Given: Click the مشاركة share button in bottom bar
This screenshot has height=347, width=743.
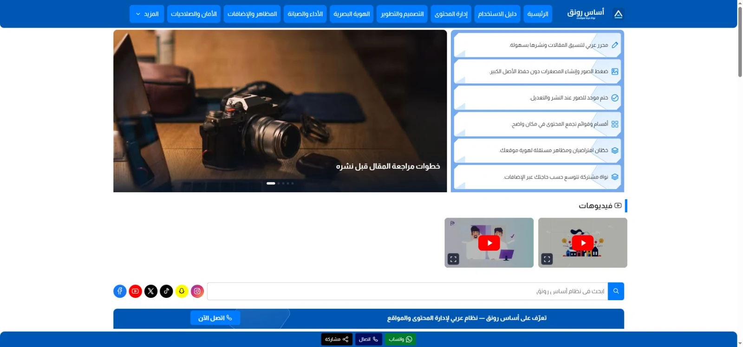Looking at the screenshot, I should pos(337,339).
